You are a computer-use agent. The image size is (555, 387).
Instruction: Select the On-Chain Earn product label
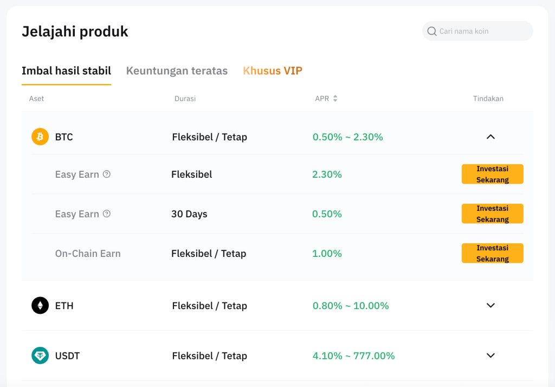click(88, 253)
